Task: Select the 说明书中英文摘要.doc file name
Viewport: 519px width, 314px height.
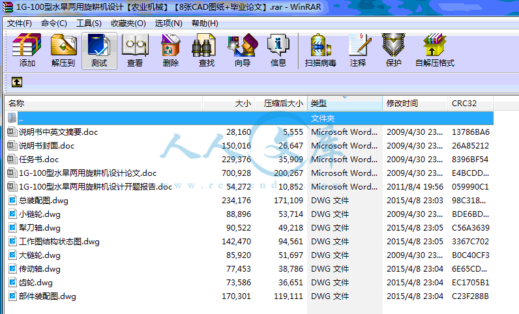Action: (x=58, y=132)
